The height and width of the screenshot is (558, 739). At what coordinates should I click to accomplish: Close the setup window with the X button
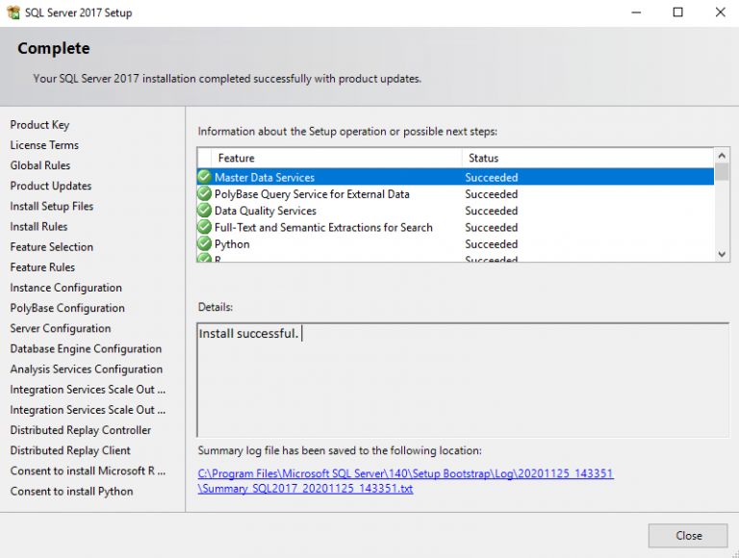tap(720, 13)
